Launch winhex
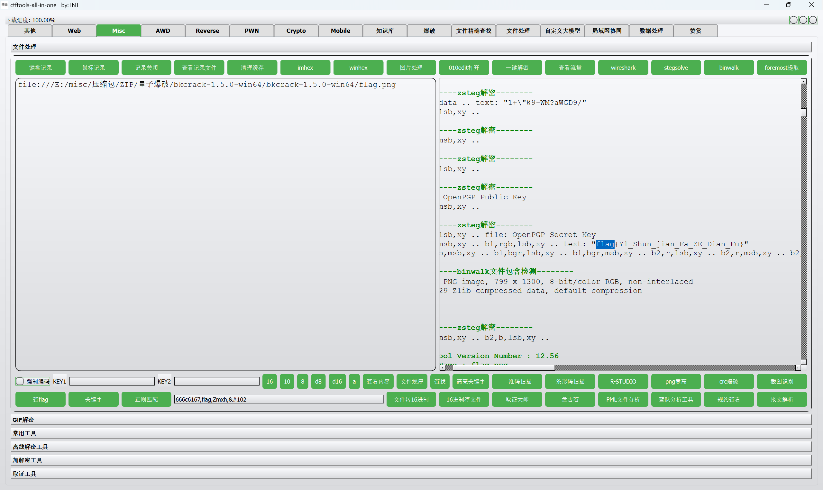Viewport: 823px width, 490px height. coord(358,68)
